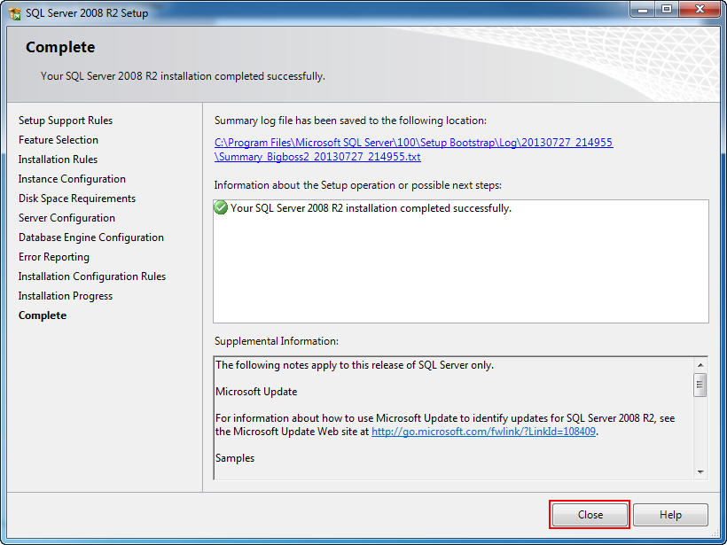Select Installation Rules step
The height and width of the screenshot is (545, 727).
pyautogui.click(x=58, y=160)
